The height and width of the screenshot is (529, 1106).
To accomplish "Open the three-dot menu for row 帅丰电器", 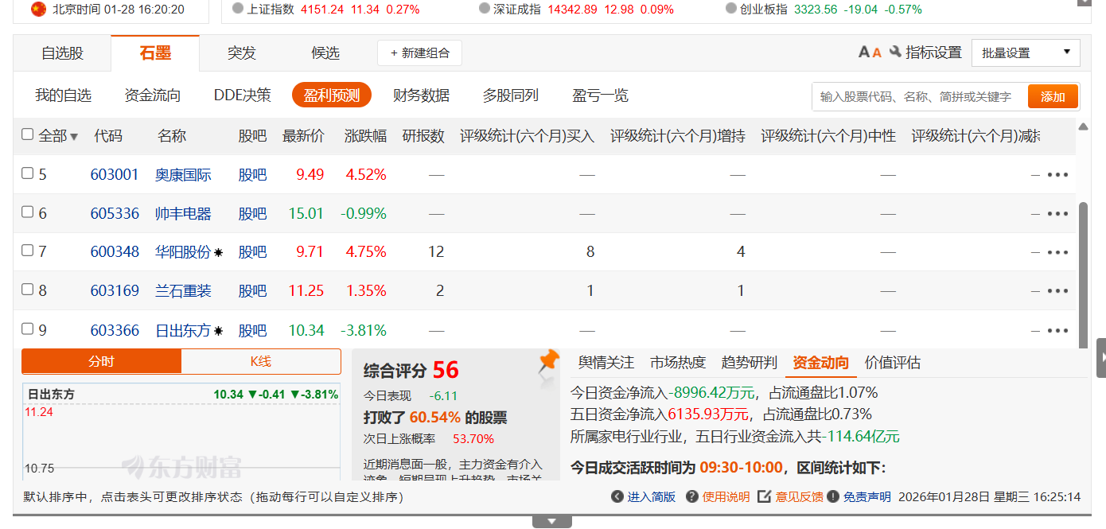I will pyautogui.click(x=1057, y=214).
